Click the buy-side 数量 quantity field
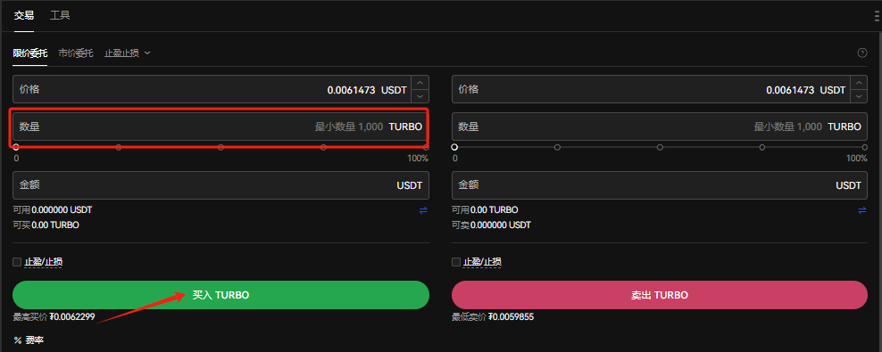 pyautogui.click(x=221, y=127)
